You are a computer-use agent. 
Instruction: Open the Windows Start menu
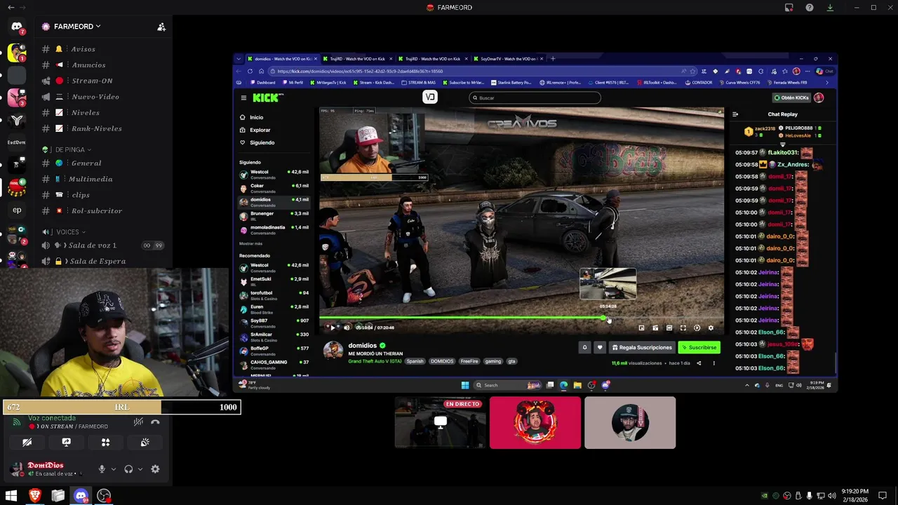(x=11, y=496)
